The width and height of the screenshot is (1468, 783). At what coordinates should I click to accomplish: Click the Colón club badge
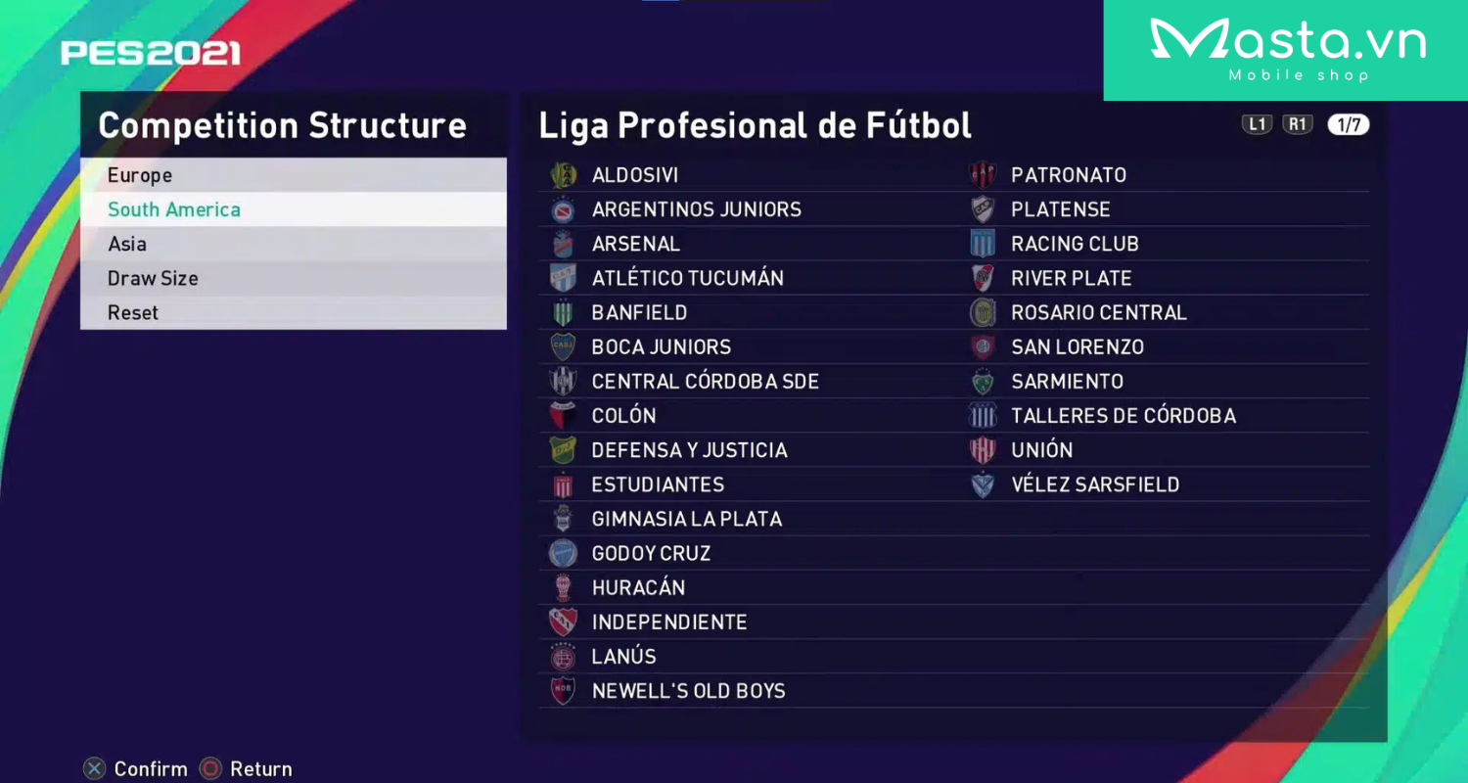pos(563,416)
